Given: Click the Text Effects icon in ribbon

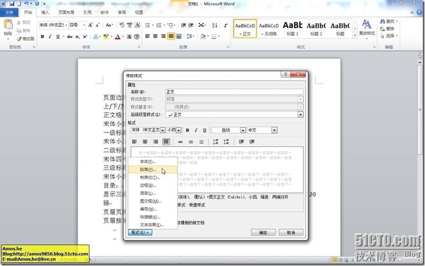Looking at the screenshot, I should [96, 36].
